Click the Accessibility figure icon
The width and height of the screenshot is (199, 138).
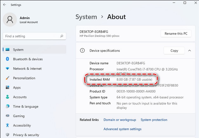click(x=8, y=126)
